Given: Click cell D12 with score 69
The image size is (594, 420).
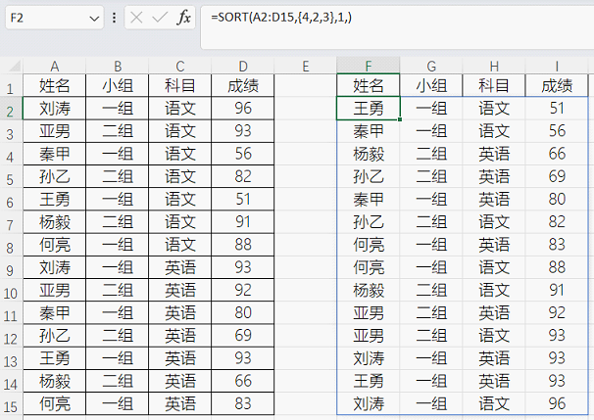Looking at the screenshot, I should tap(243, 335).
